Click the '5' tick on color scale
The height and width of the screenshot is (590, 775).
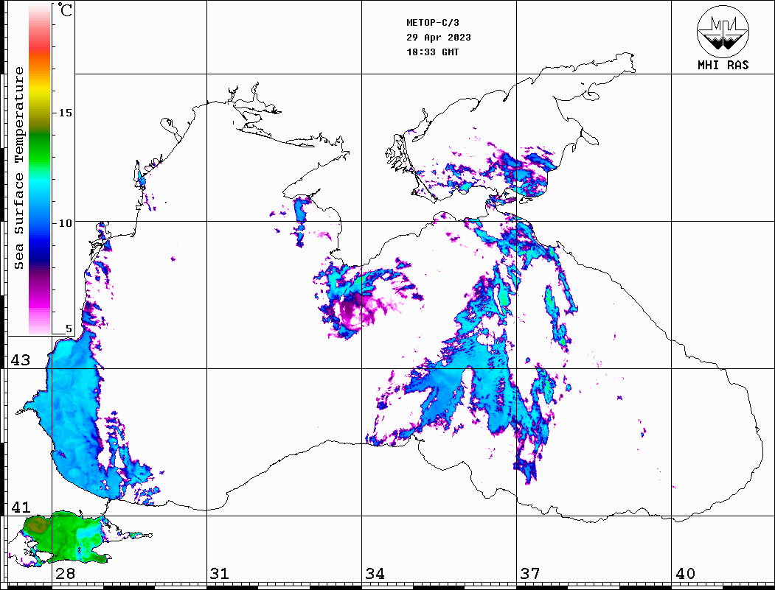69,329
